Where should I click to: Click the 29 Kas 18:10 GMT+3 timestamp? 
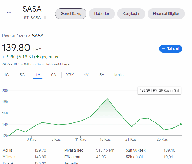[18, 64]
